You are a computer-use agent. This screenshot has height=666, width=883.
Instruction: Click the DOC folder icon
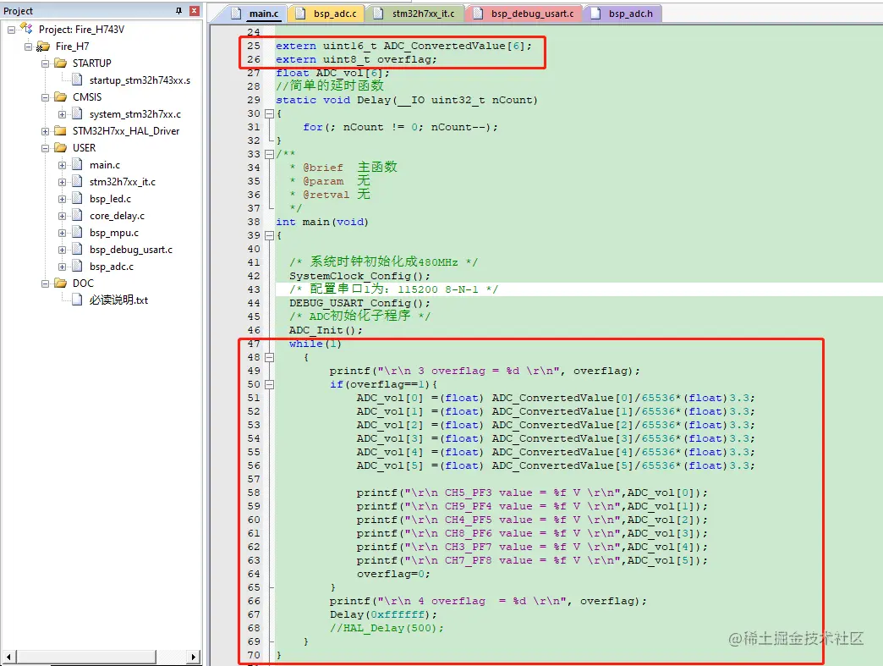[x=60, y=283]
